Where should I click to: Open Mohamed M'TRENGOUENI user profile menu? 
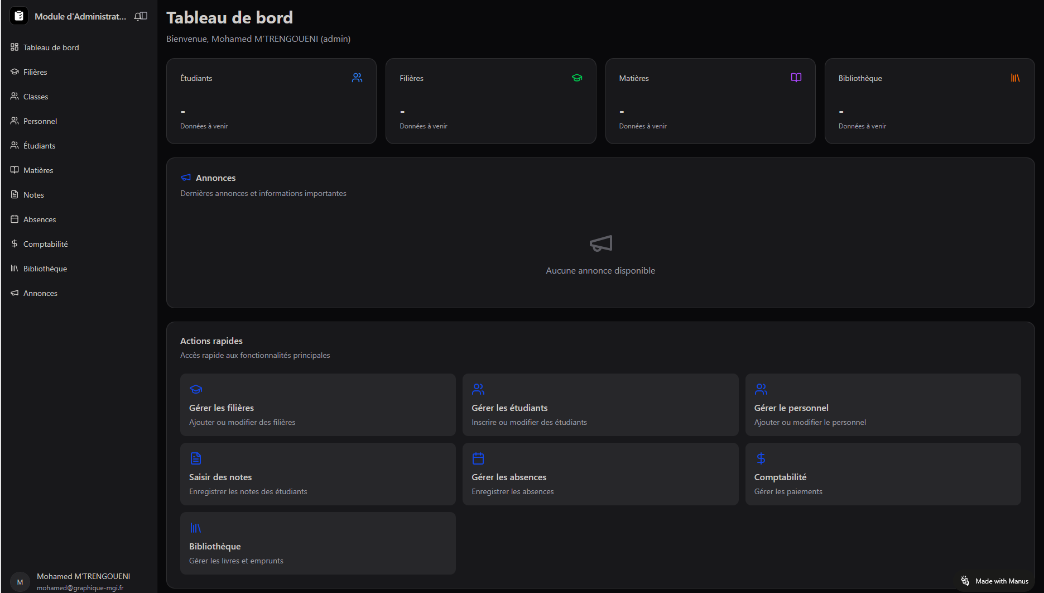tap(78, 581)
